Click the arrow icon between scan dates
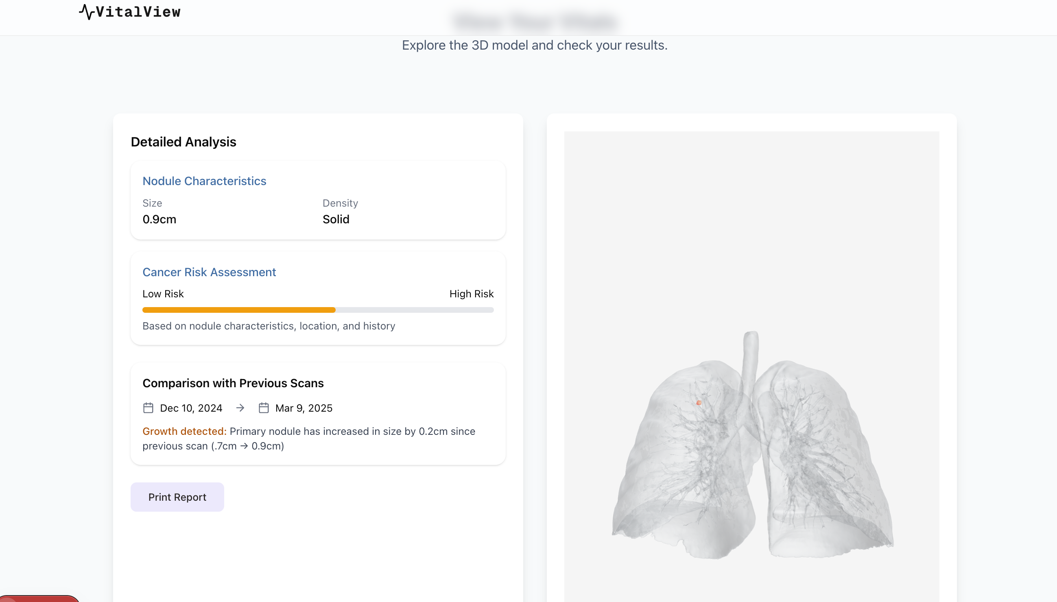This screenshot has height=602, width=1057. [240, 408]
